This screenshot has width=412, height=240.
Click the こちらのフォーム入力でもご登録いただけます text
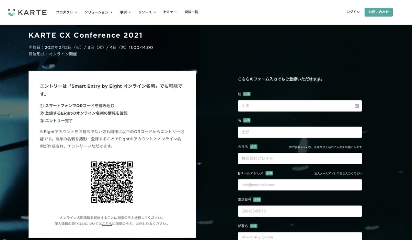[280, 79]
